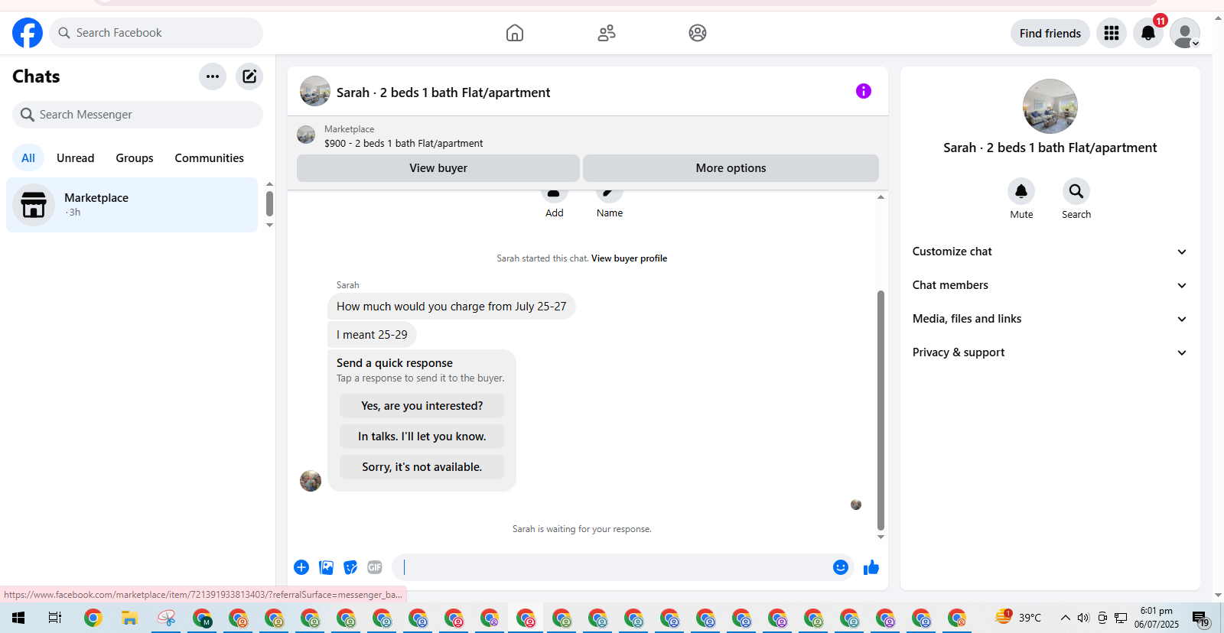Click the apartment photo in right panel
The width and height of the screenshot is (1224, 633).
1050,106
